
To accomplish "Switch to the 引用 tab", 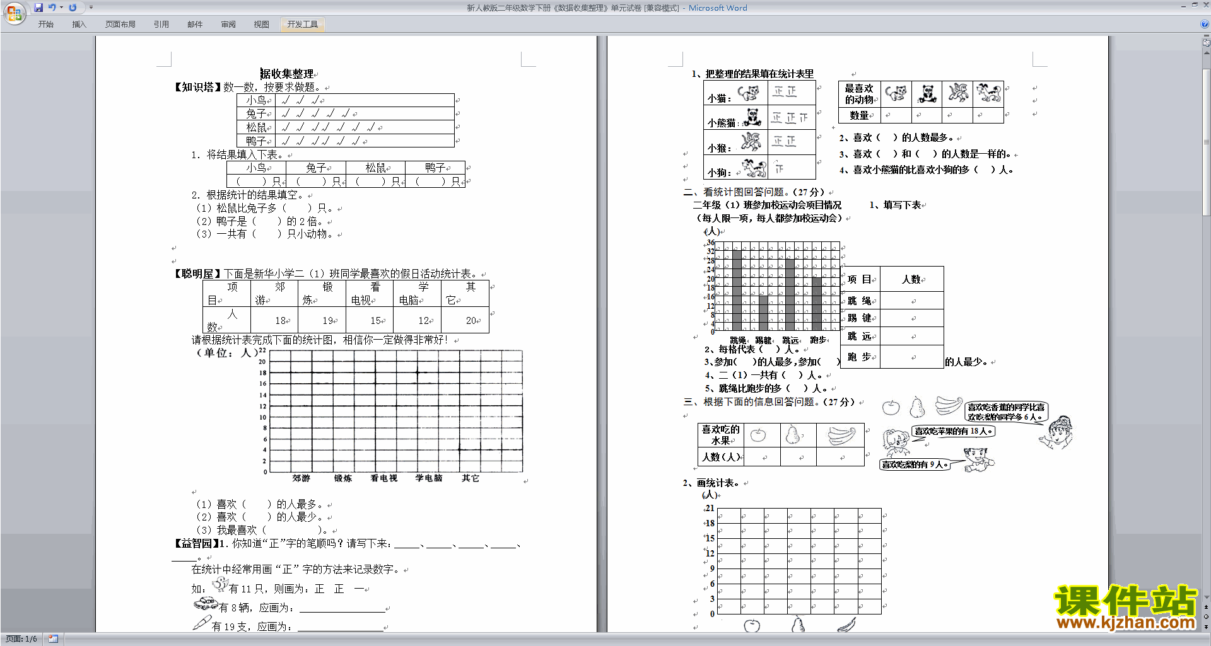I will [x=161, y=25].
